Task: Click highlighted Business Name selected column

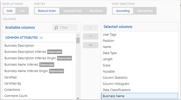Action: tap(140, 96)
